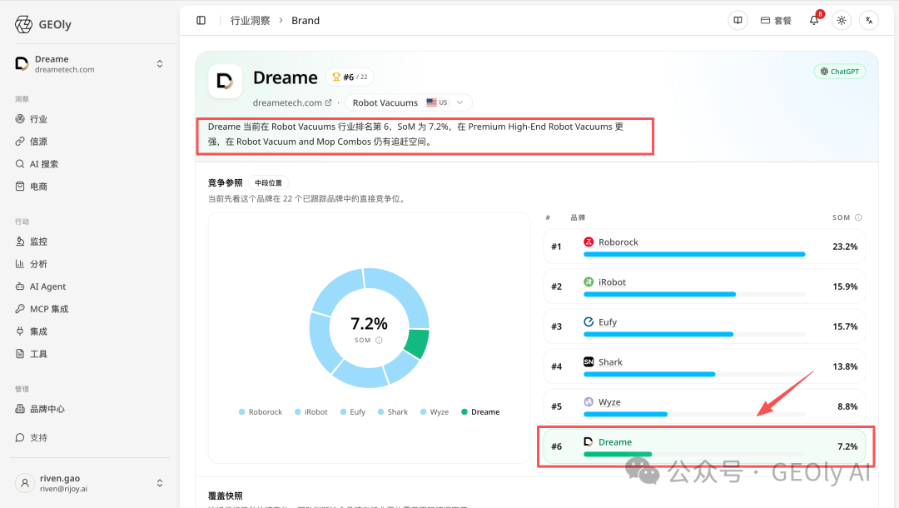Click Wyze brand logo icon

(589, 402)
